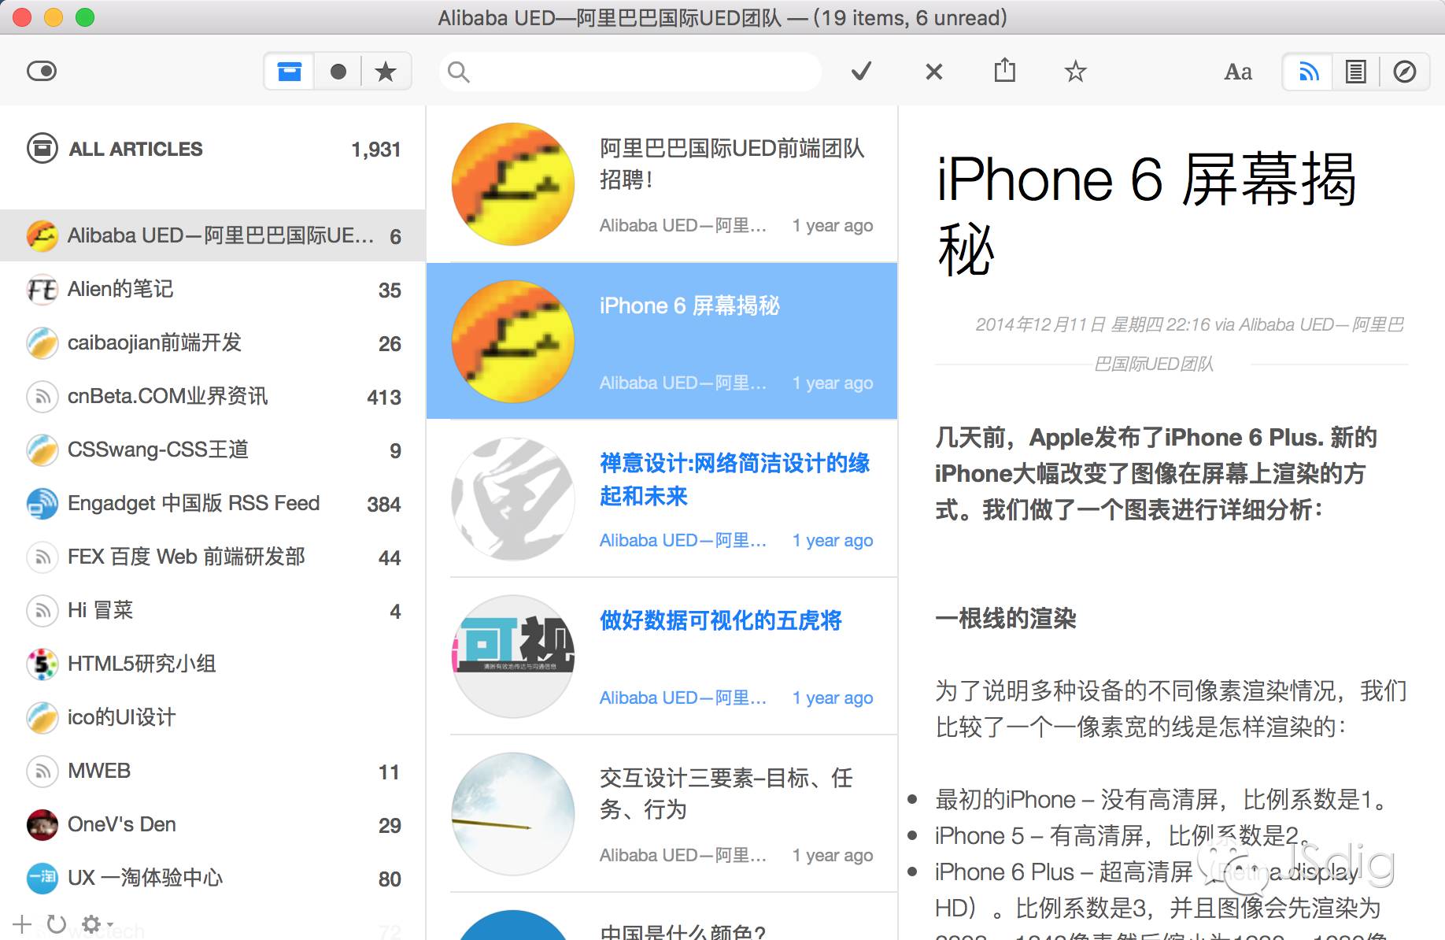
Task: Star the current article
Action: point(1075,72)
